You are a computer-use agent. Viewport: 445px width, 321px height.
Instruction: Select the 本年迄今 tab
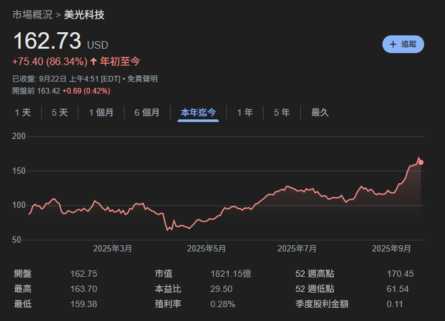[x=198, y=112]
